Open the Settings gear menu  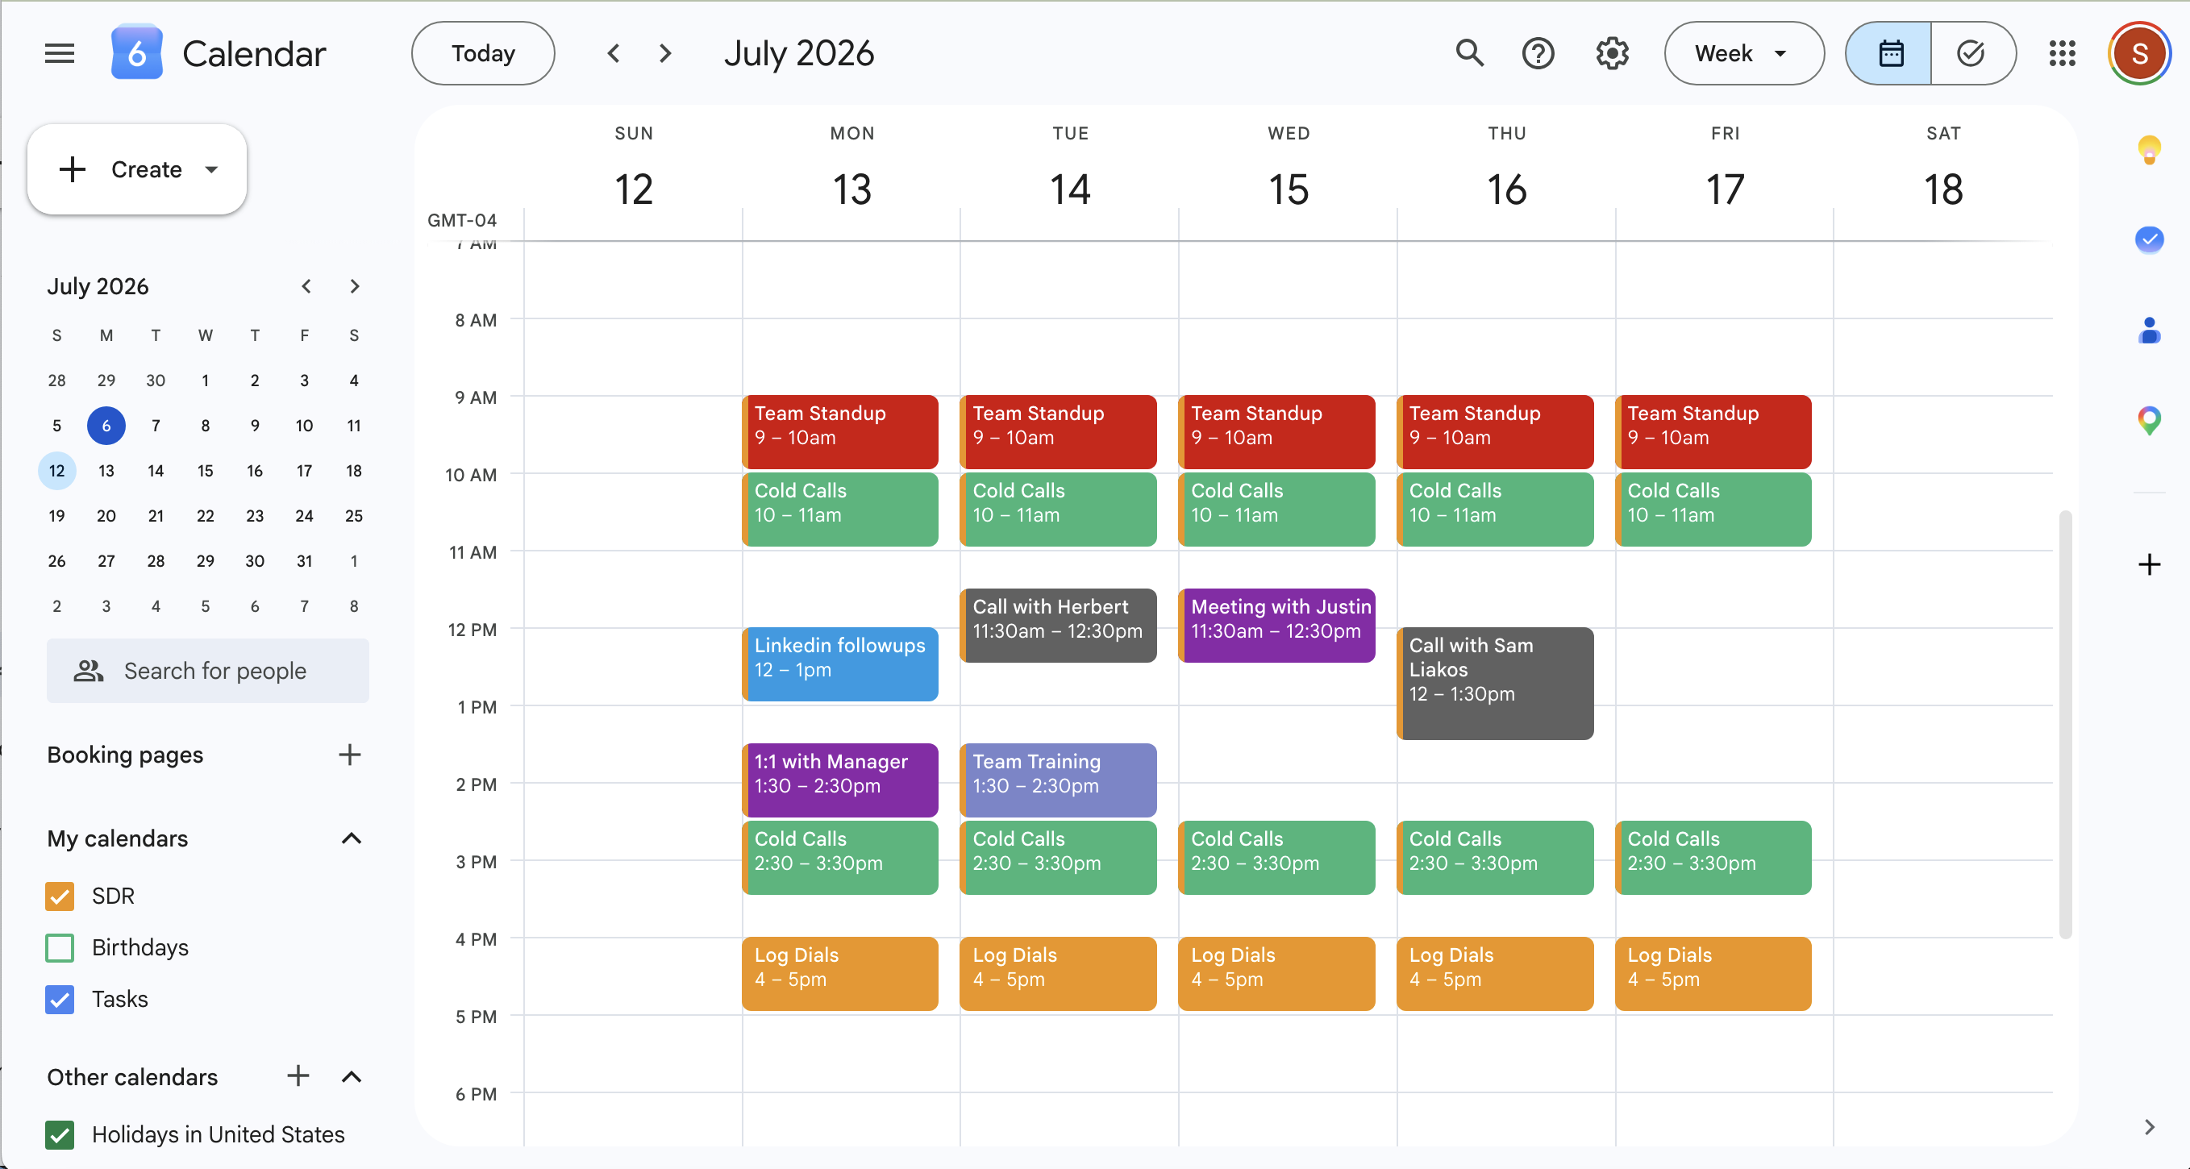tap(1612, 53)
